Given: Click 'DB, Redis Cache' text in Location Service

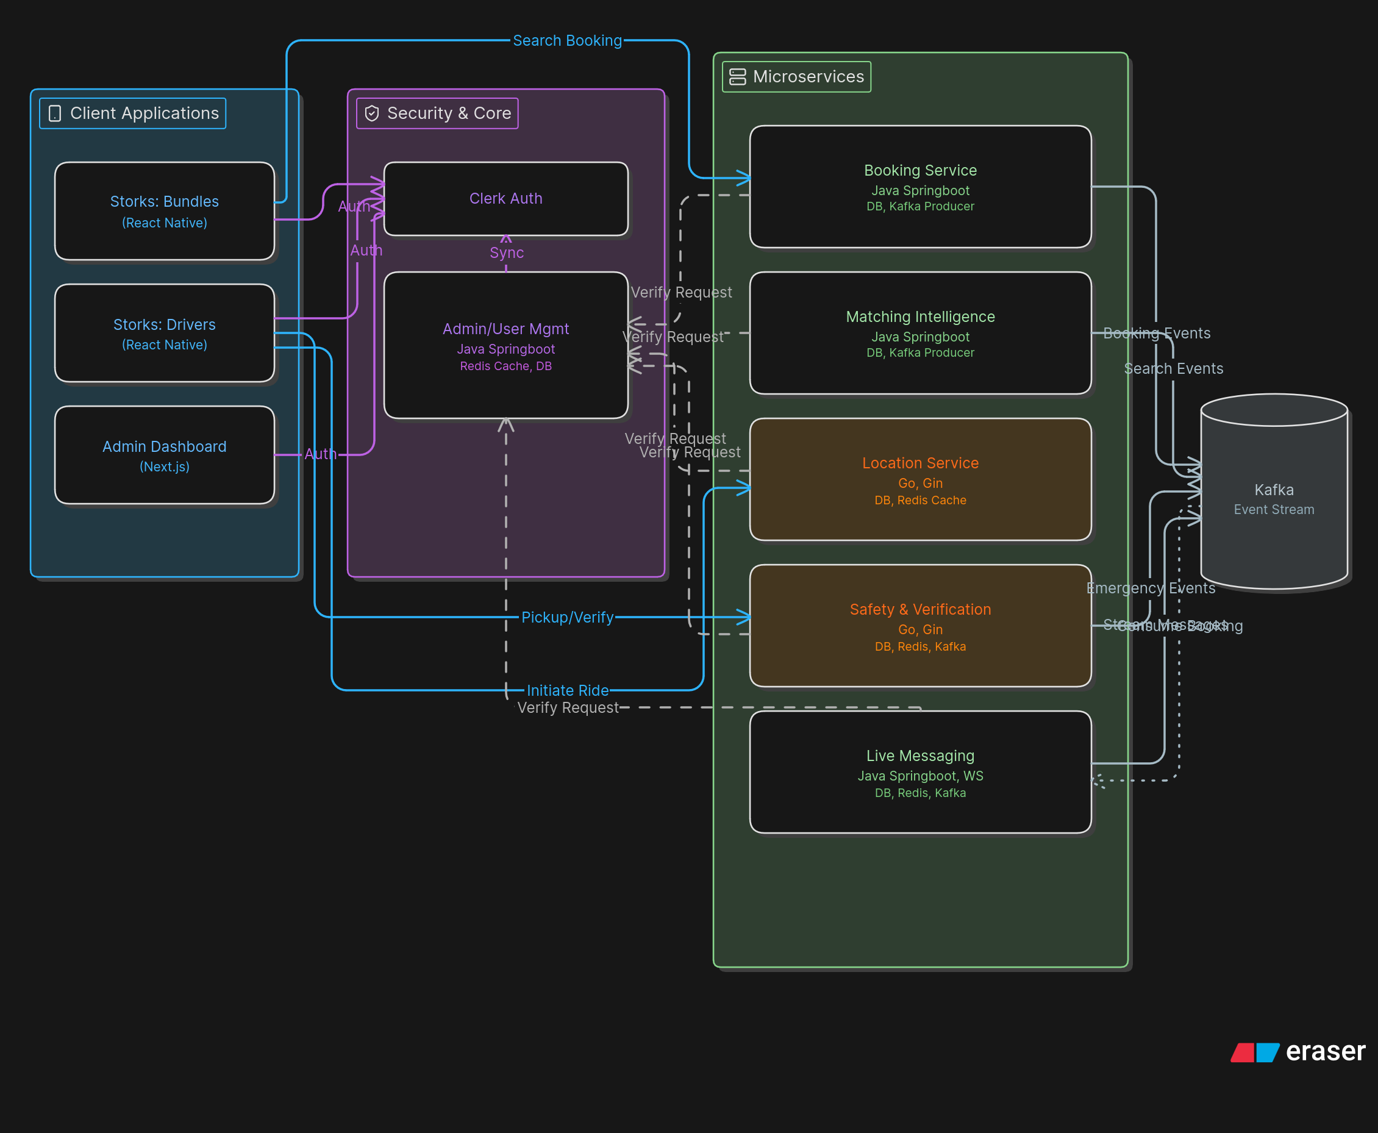Looking at the screenshot, I should [921, 501].
